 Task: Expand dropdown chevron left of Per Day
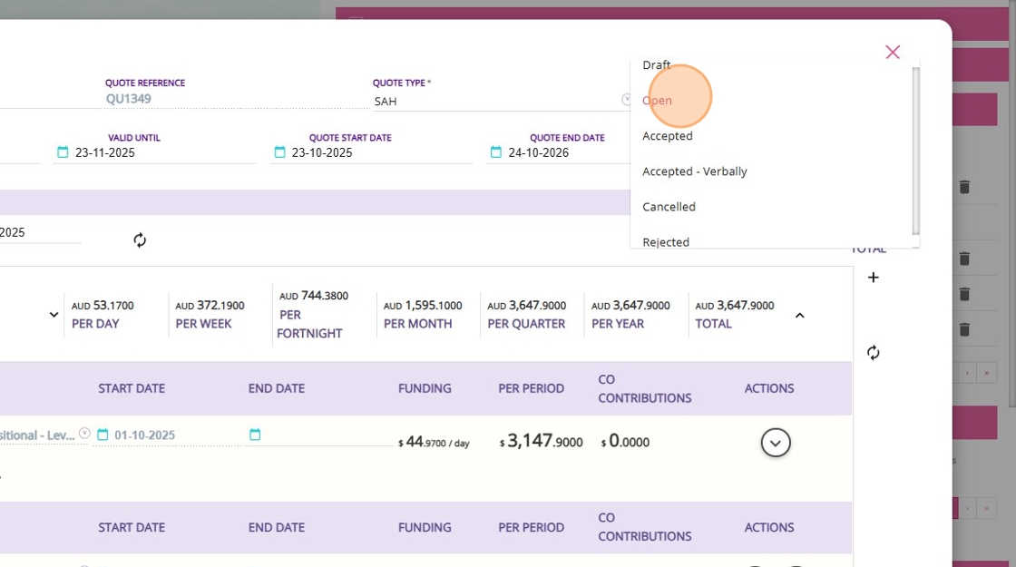[54, 315]
